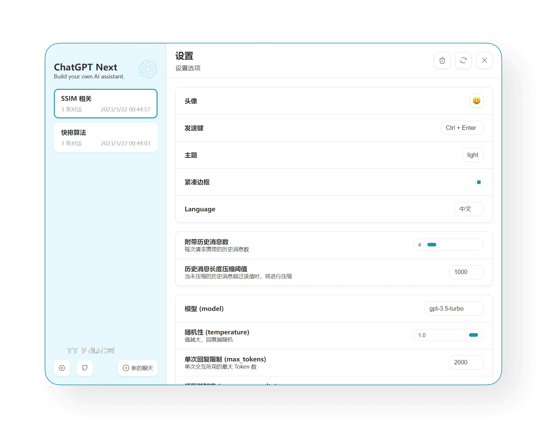Click the 历史消息长度压缩阈值 input field
This screenshot has width=545, height=428.
coord(466,272)
